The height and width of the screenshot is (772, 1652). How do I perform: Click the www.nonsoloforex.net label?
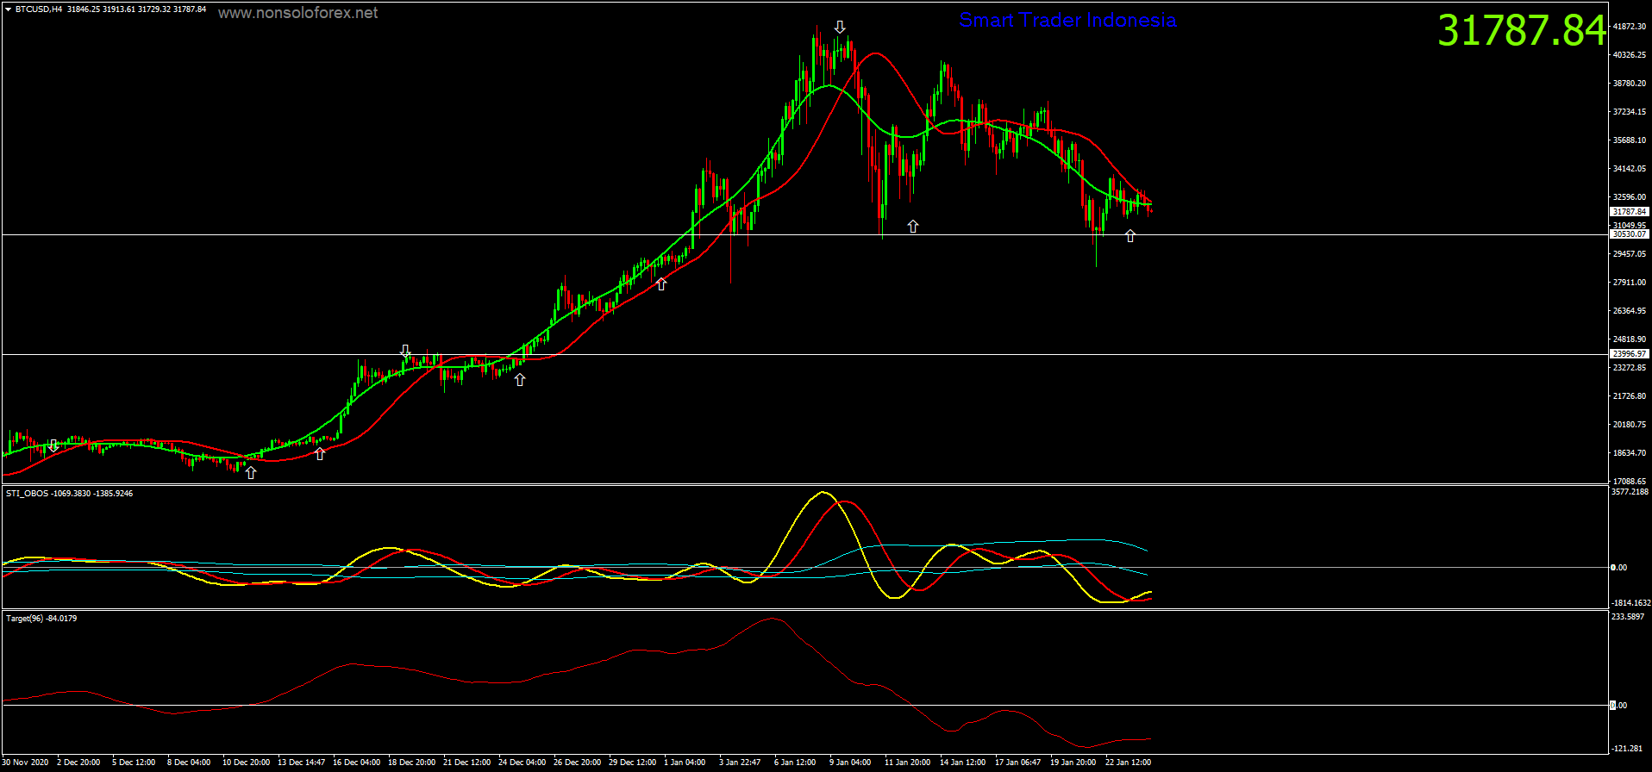pos(297,13)
